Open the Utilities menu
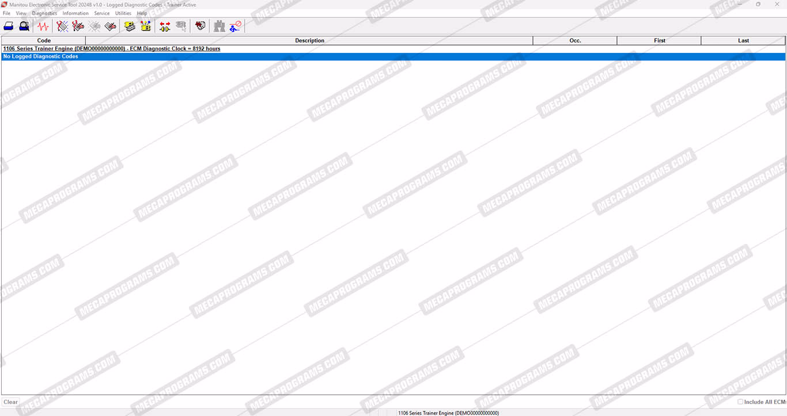Image resolution: width=787 pixels, height=416 pixels. [123, 13]
